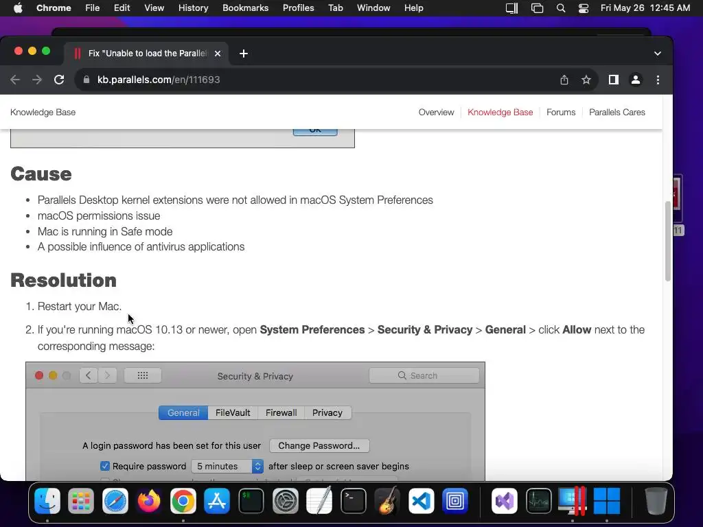Open Chrome menu in menu bar
The width and height of the screenshot is (703, 527).
pos(54,8)
